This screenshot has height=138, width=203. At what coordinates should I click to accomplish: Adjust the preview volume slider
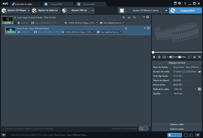[180, 57]
